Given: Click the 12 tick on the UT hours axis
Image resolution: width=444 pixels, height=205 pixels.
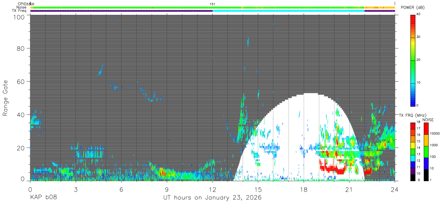Looking at the screenshot, I should coord(212,189).
